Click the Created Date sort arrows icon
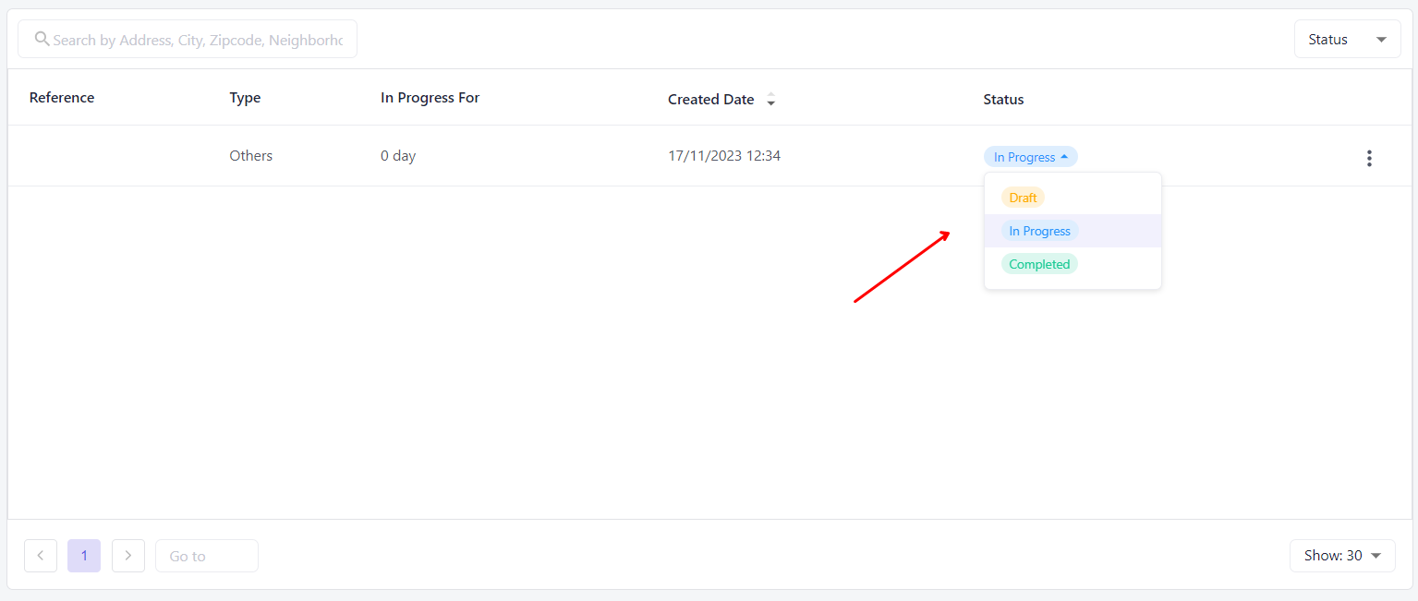 pos(771,100)
